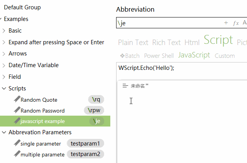Screen dimensions: 247x163
Task: Collapse the Abbrevation Parameters group
Action: pyautogui.click(x=4, y=132)
